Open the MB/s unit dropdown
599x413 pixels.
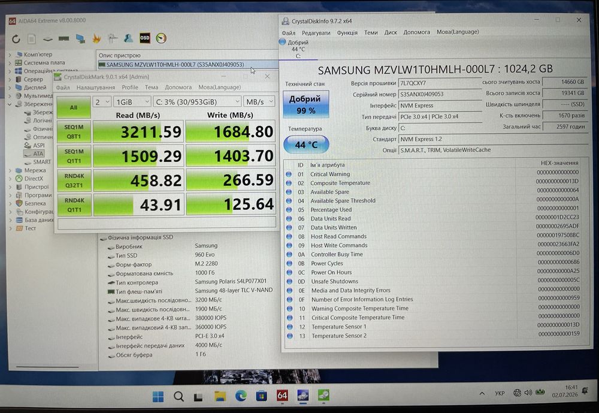coord(259,101)
